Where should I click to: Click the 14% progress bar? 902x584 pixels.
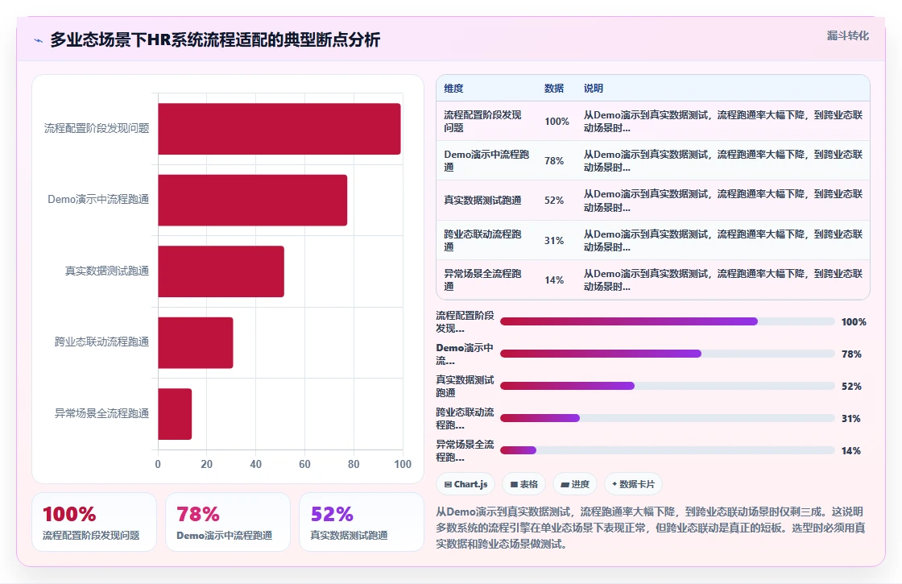click(668, 450)
